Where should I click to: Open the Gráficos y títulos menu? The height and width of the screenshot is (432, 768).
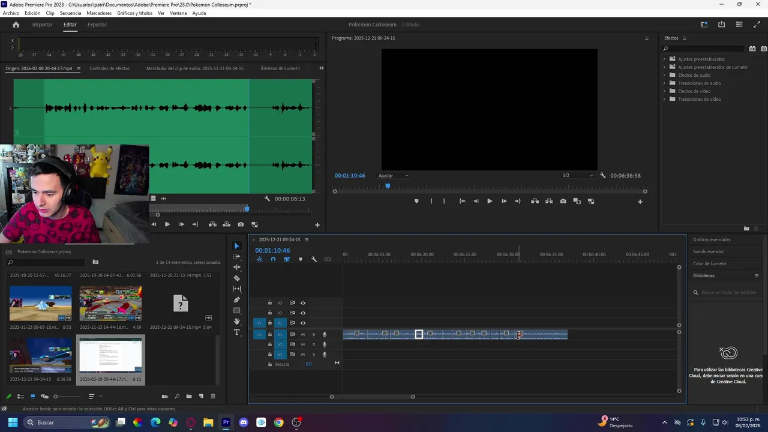tap(134, 13)
